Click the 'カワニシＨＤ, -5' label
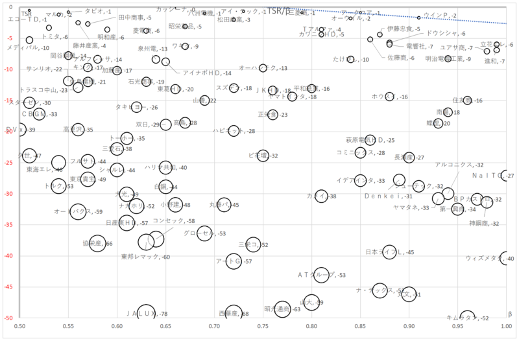 click(x=321, y=34)
